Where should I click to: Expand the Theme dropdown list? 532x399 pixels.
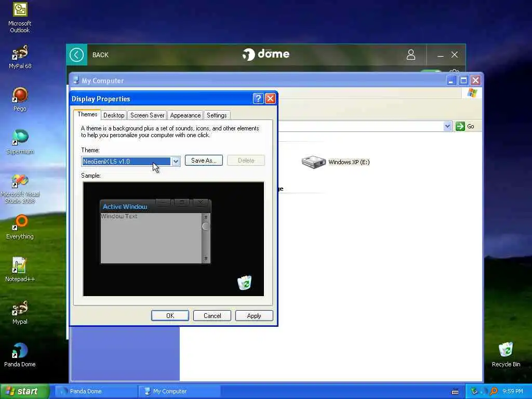176,162
